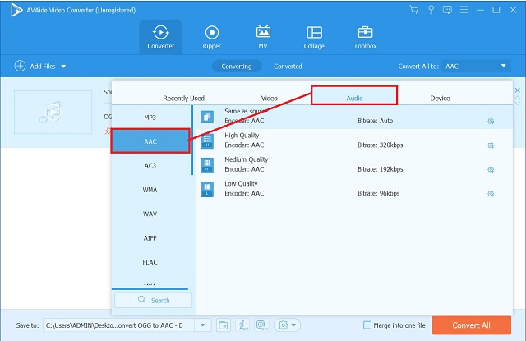
Task: Open the feedback chat icon
Action: click(x=447, y=10)
